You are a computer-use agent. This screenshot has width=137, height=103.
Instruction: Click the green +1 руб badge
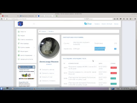113,78
